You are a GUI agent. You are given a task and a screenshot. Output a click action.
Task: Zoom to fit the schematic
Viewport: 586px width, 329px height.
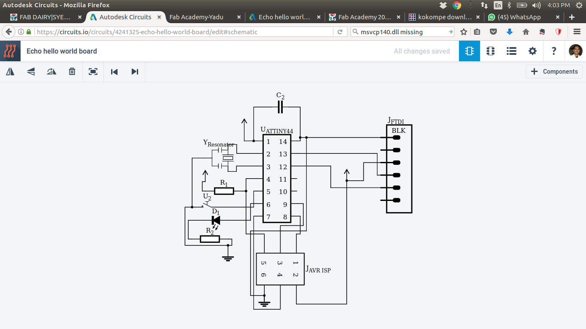coord(93,72)
